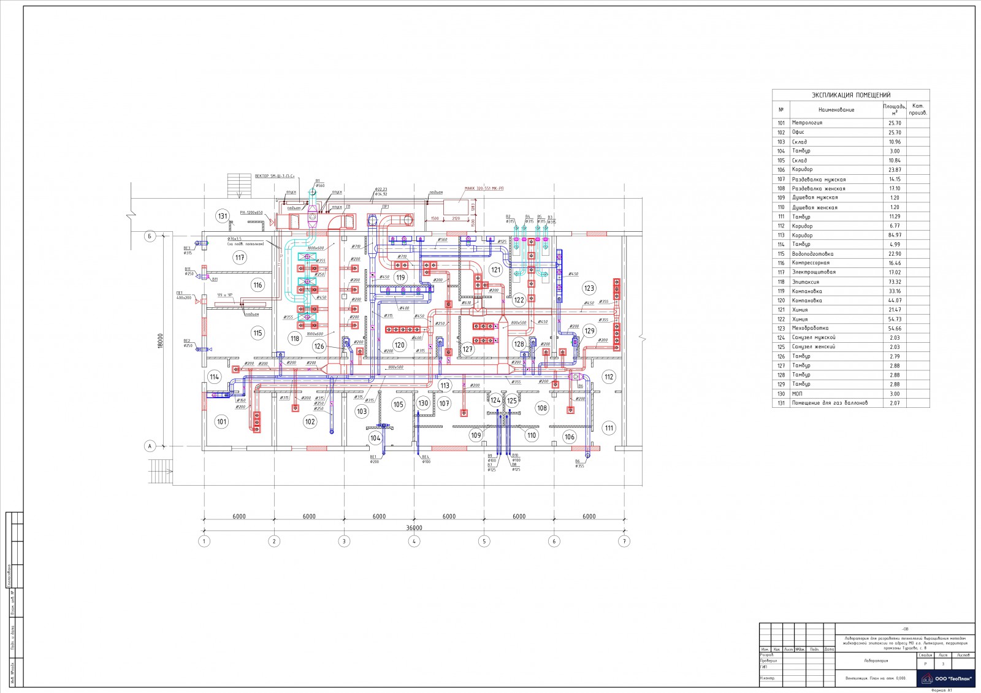Click the "Листов" title block header
Screen dimensions: 981x693
963,655
